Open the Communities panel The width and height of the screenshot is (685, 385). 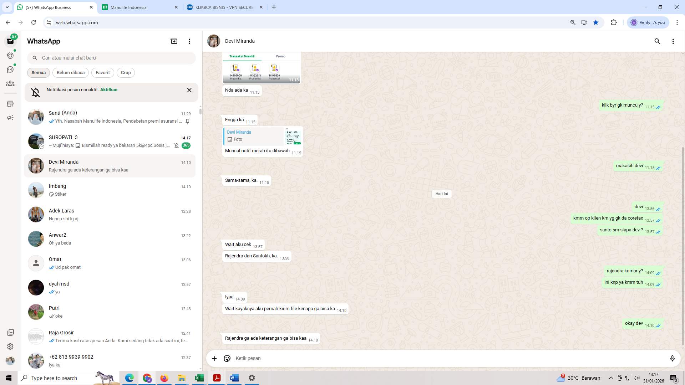tap(10, 83)
